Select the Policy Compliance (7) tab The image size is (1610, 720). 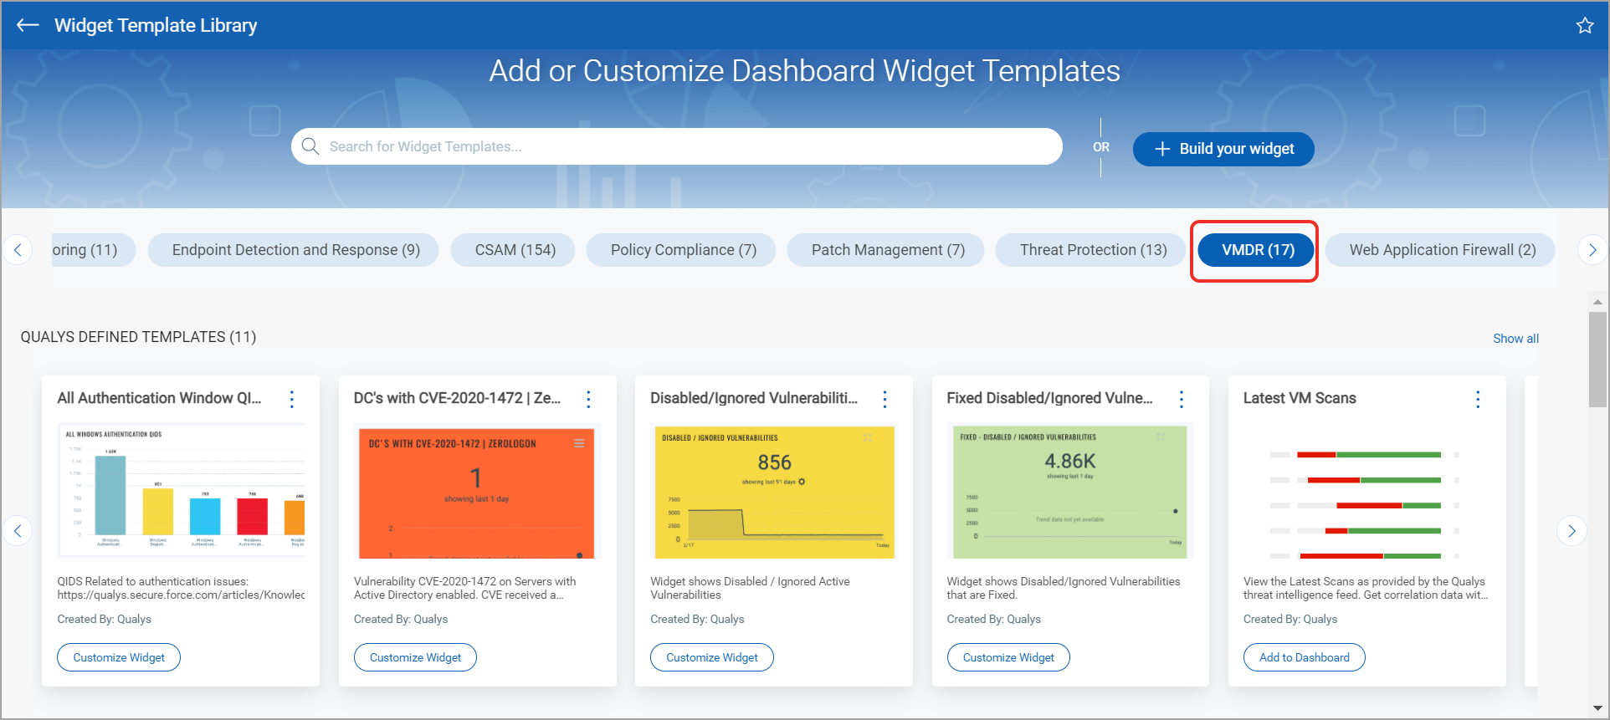(x=681, y=250)
